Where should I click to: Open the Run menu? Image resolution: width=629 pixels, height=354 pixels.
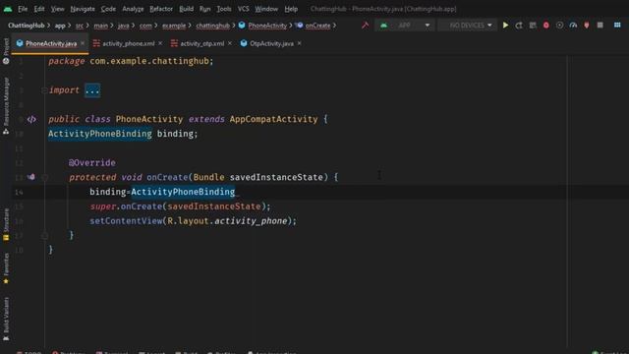click(204, 9)
